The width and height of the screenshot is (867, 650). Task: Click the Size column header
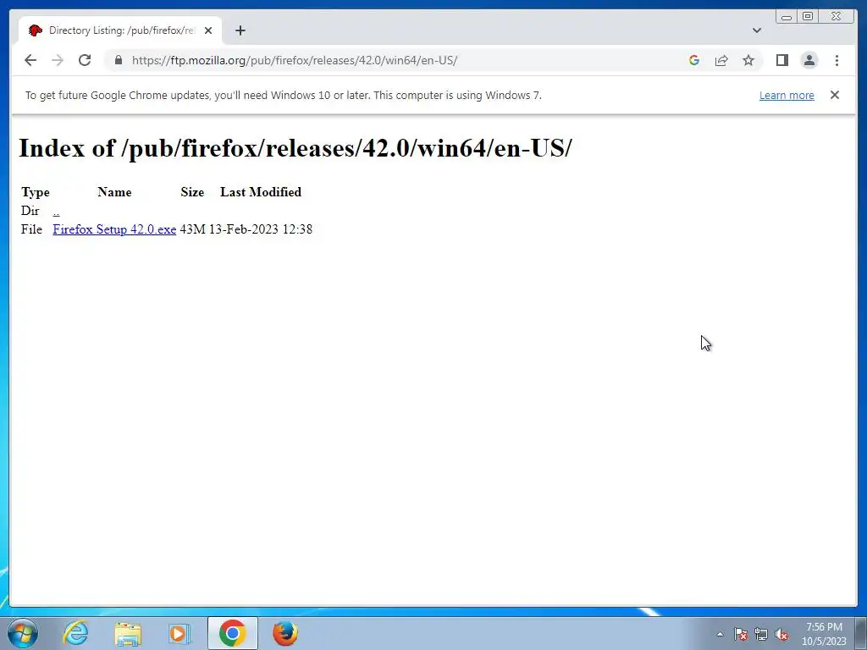click(192, 192)
